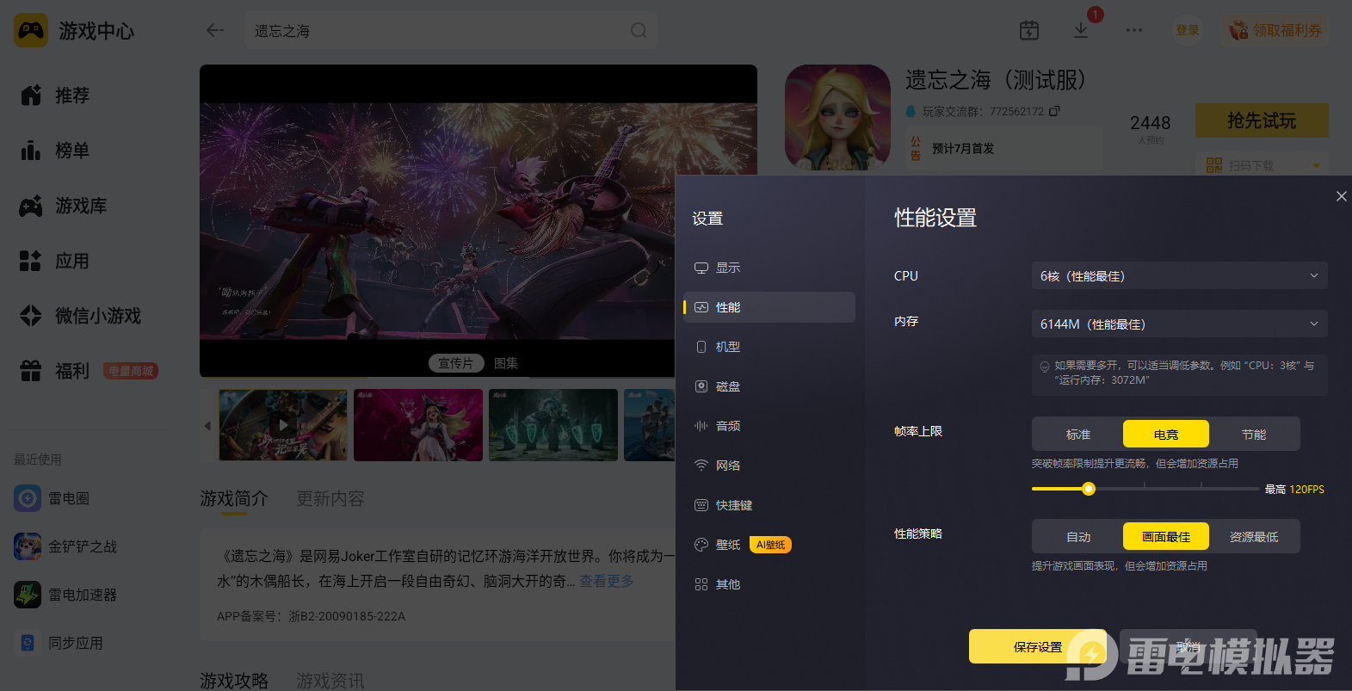Click the 查看更多 link in game intro

(x=607, y=581)
